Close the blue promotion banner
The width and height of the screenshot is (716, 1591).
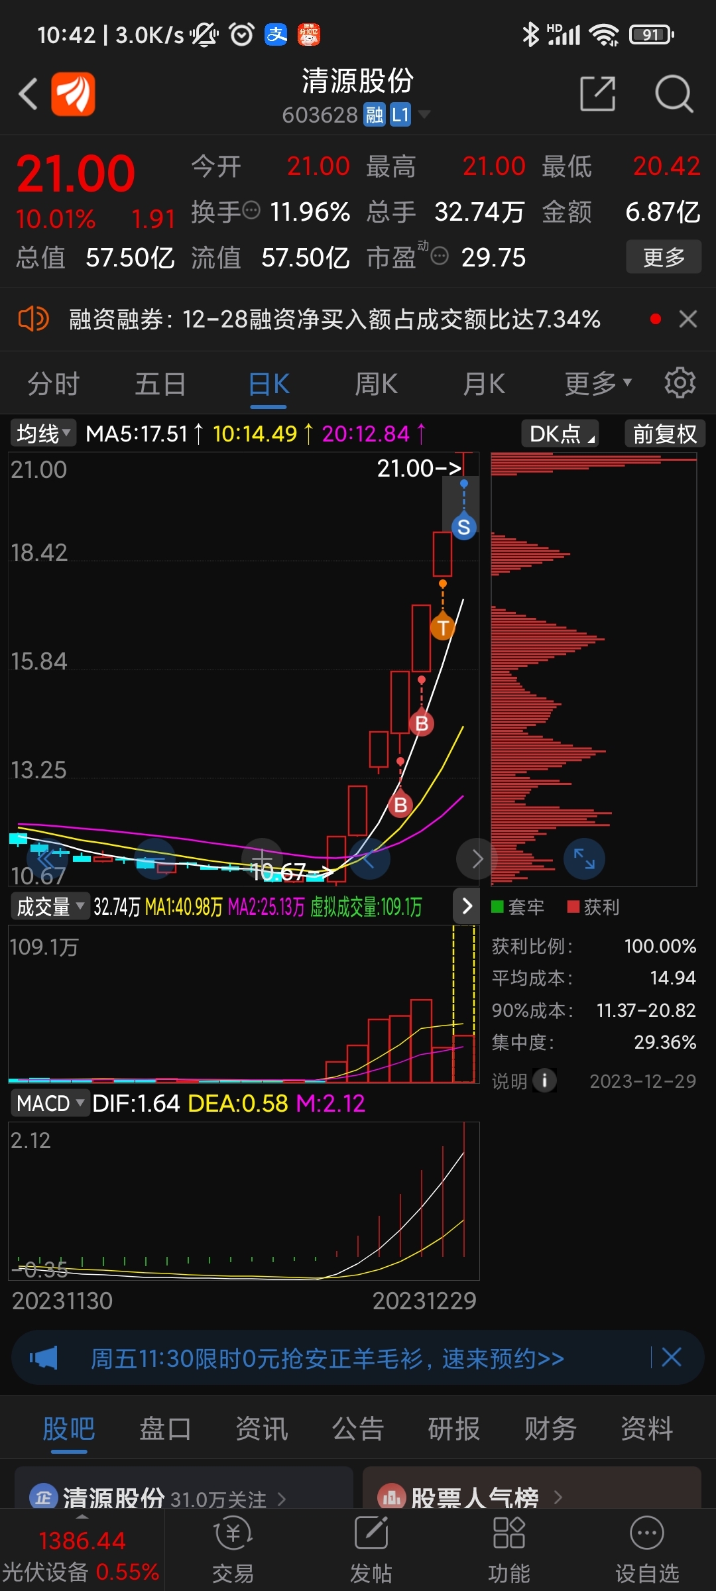point(671,1357)
